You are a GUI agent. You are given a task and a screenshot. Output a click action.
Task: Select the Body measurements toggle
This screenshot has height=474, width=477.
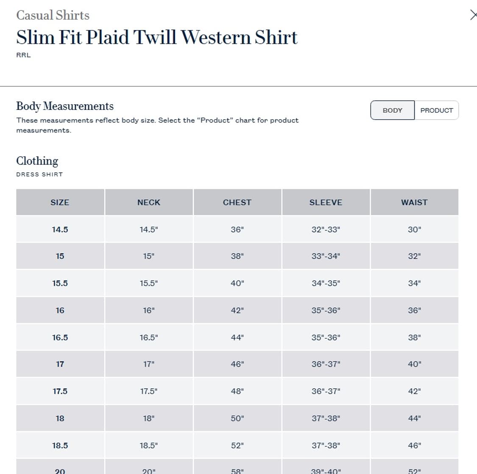392,110
